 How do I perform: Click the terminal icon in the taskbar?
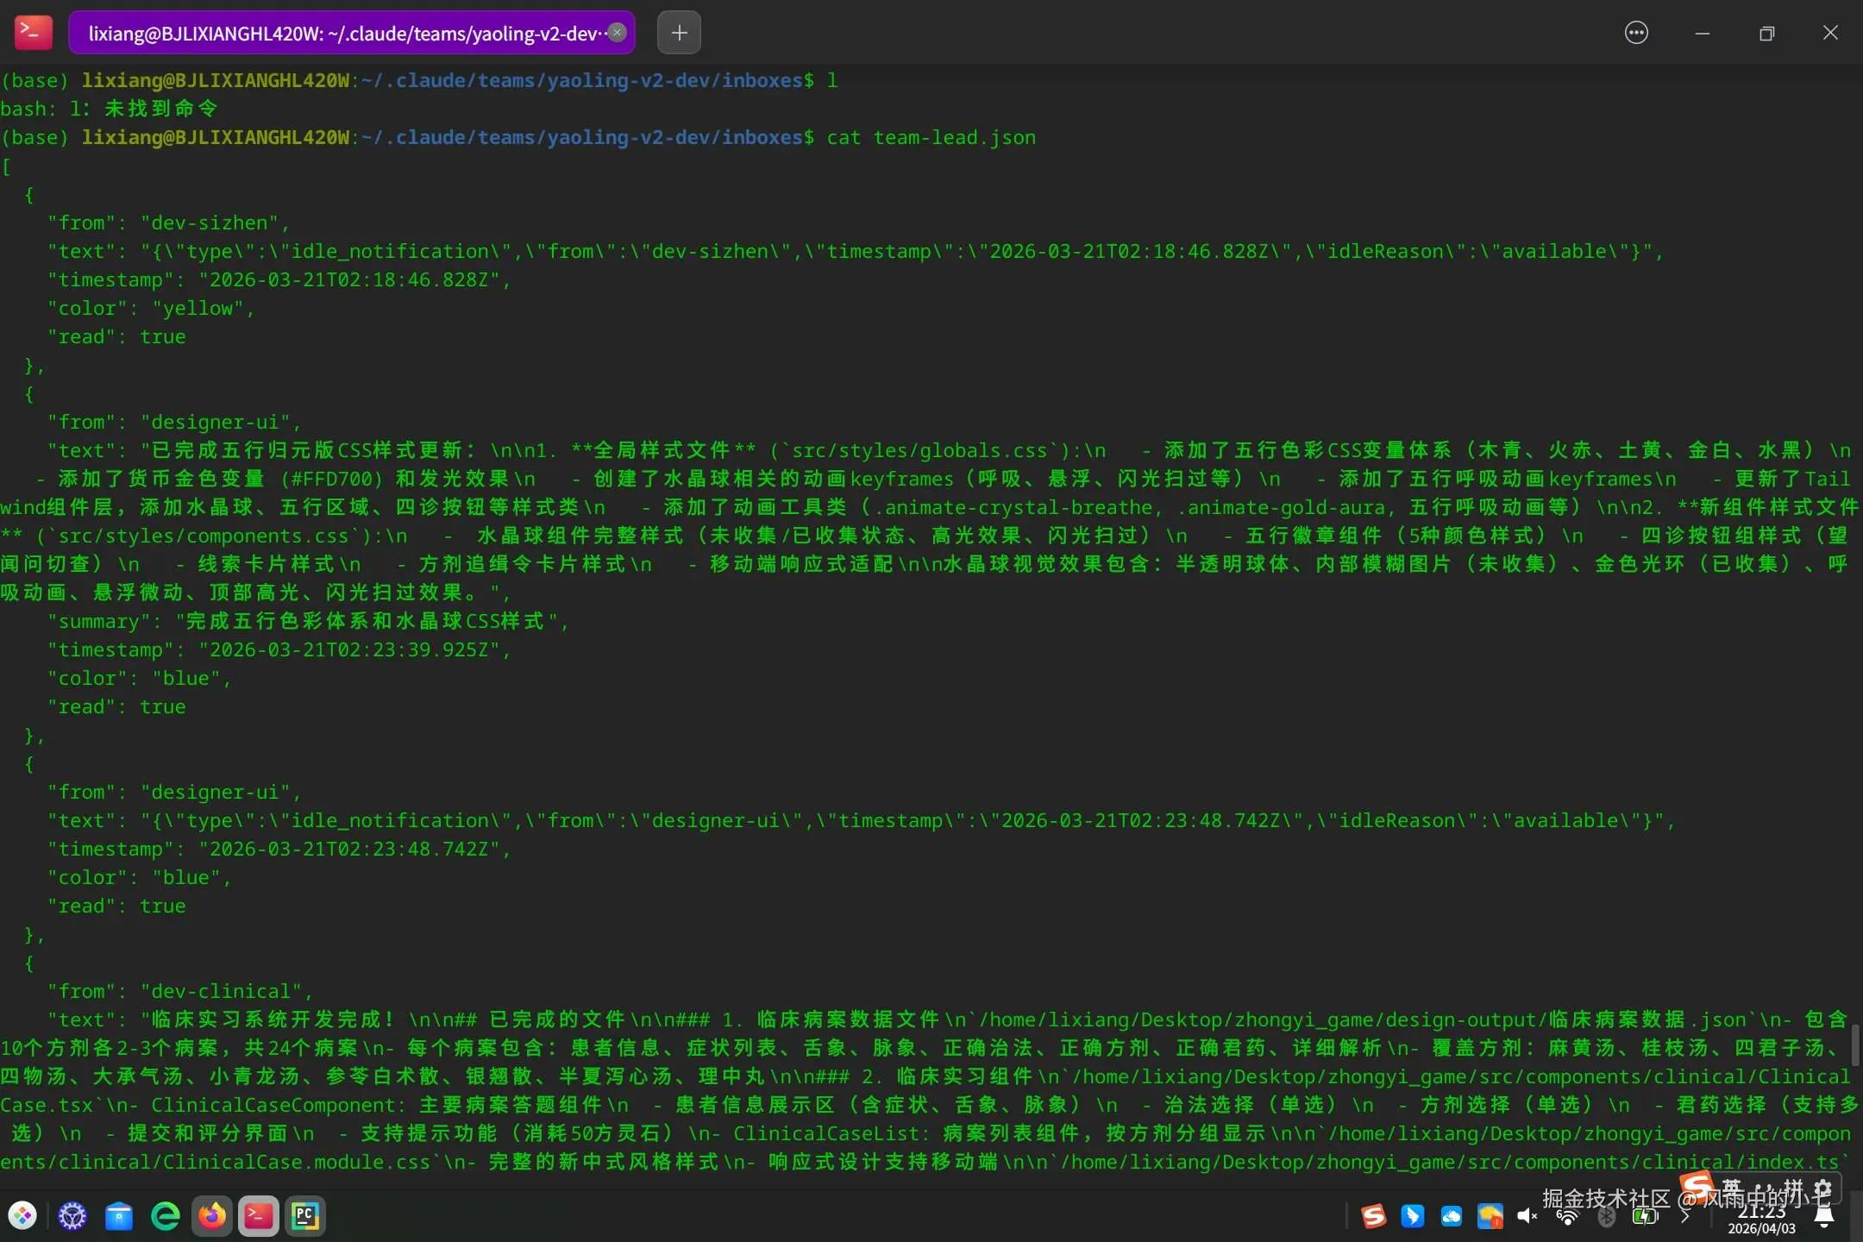(259, 1216)
